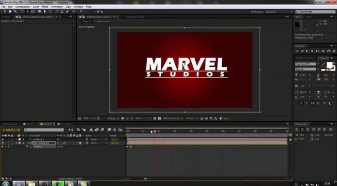The height and width of the screenshot is (186, 337).
Task: Select the Rectangle shape tool
Action: (40, 12)
